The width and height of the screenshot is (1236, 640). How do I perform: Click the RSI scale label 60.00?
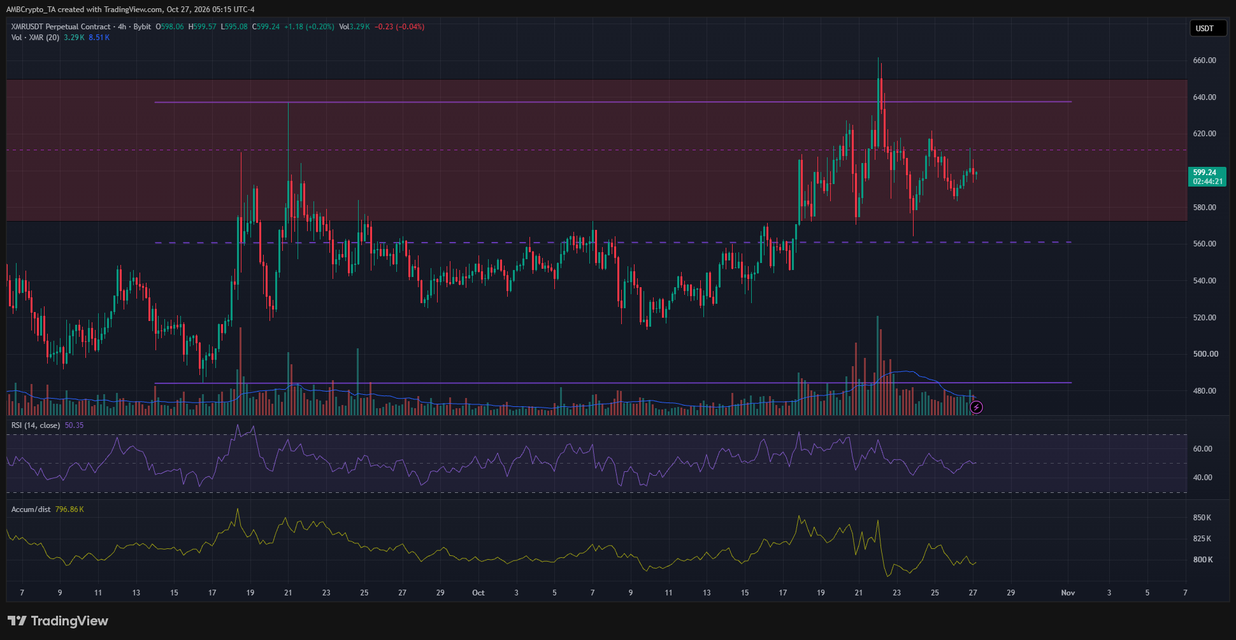point(1203,449)
